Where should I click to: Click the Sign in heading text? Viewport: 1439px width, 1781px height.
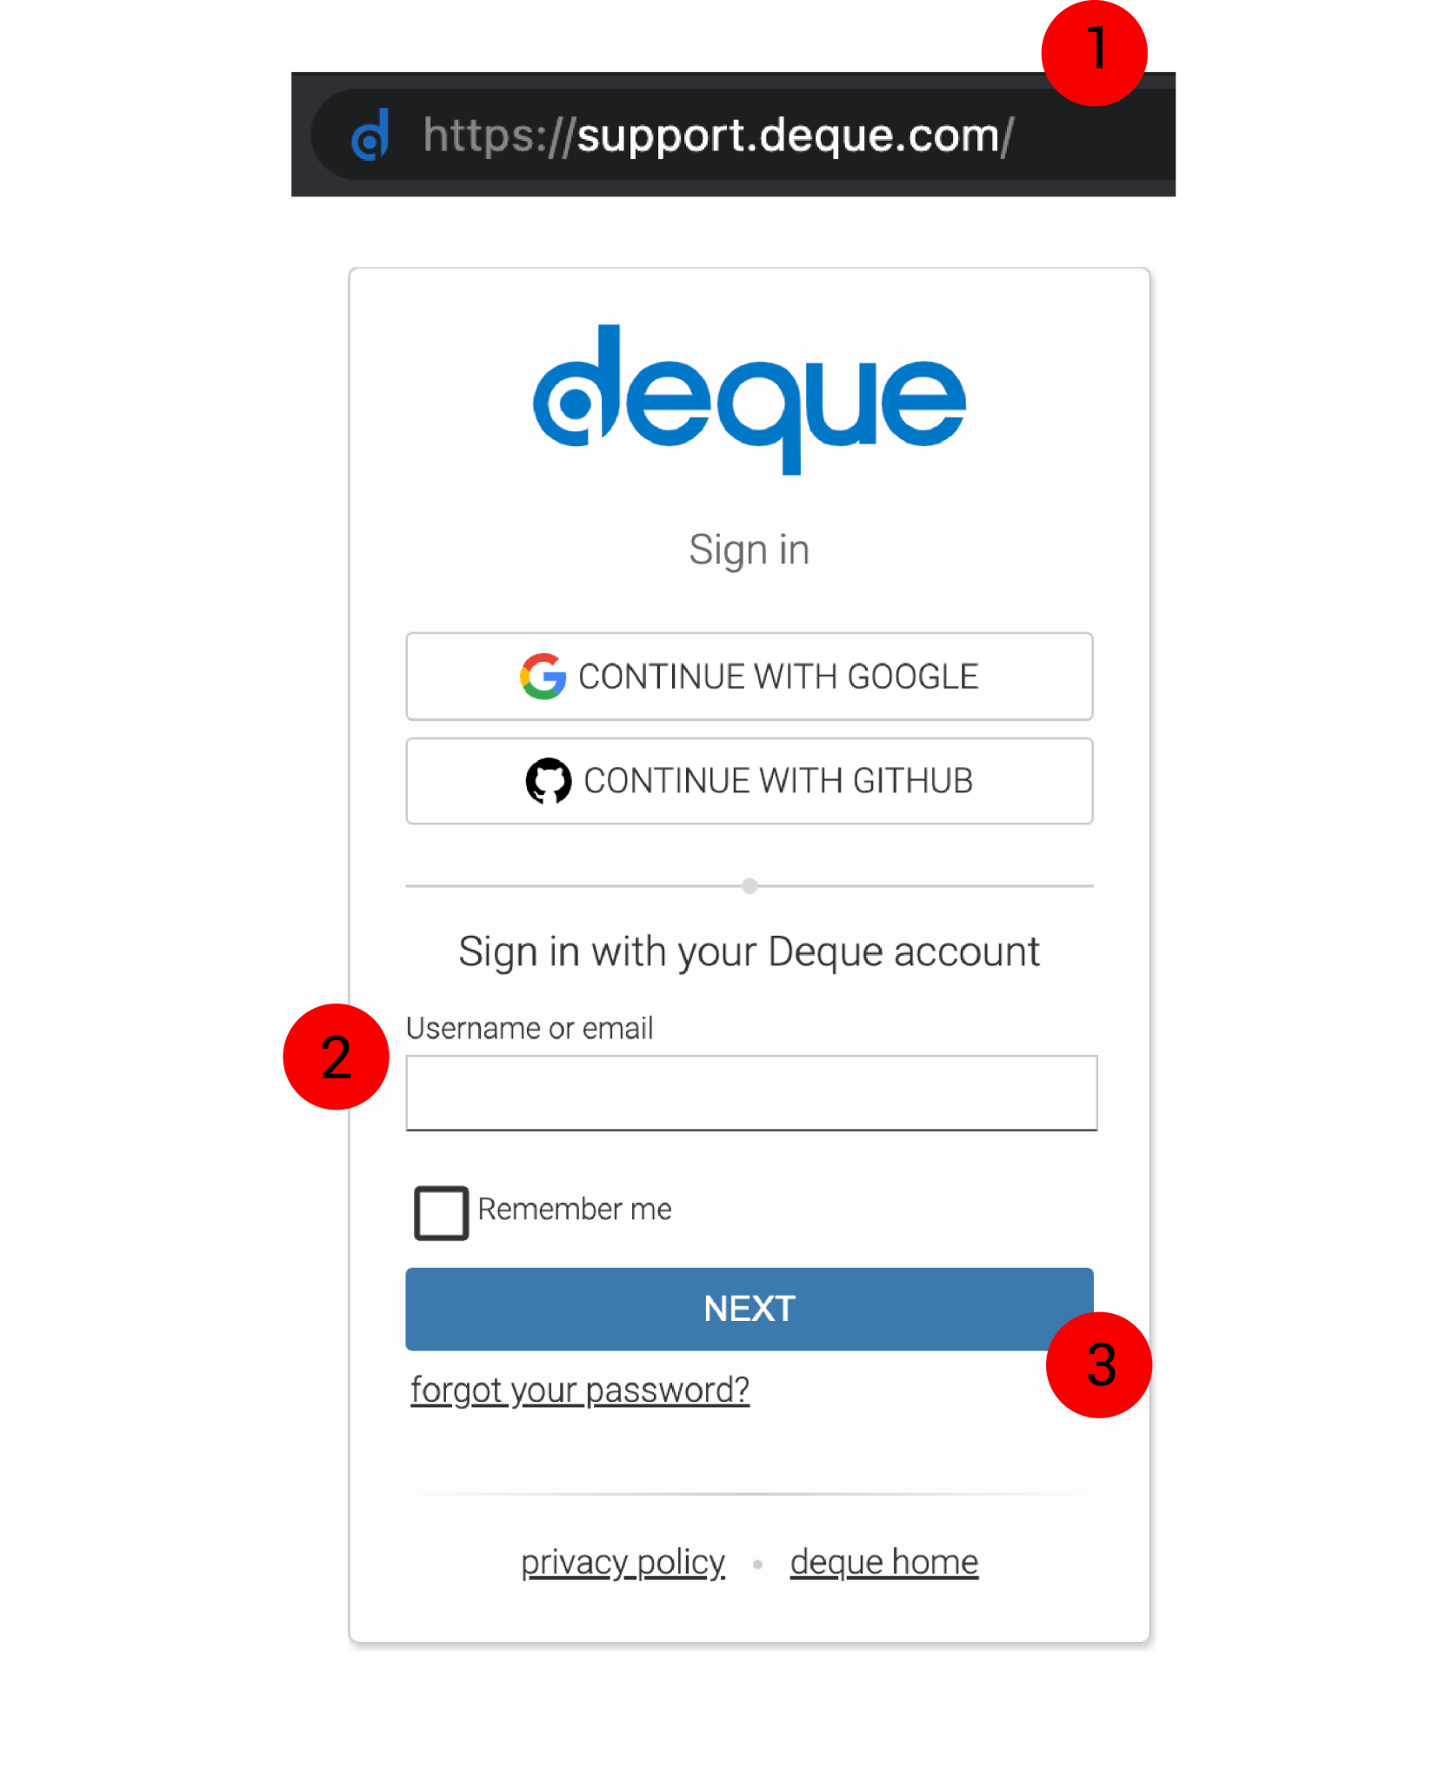tap(749, 550)
